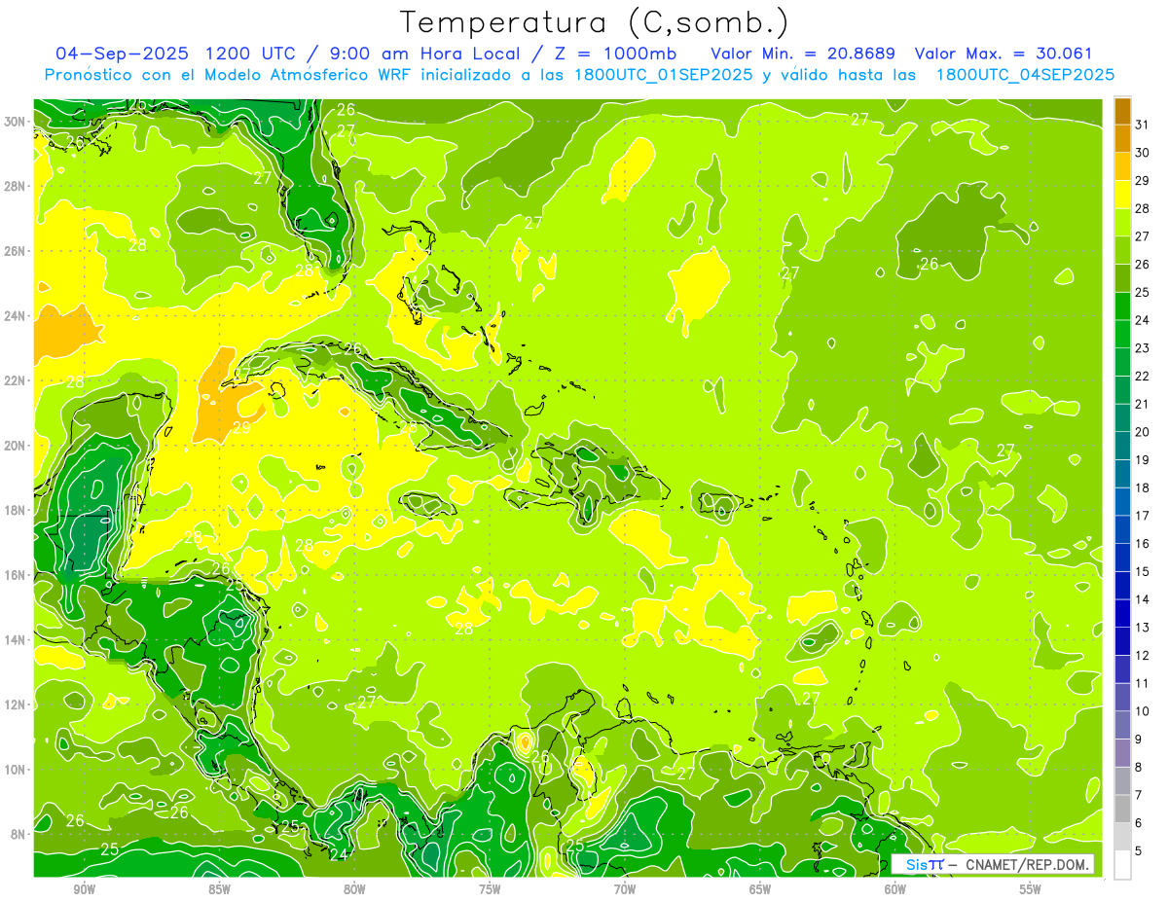Click the "10" label on the color scale
Image resolution: width=1168 pixels, height=902 pixels.
coord(1143,710)
